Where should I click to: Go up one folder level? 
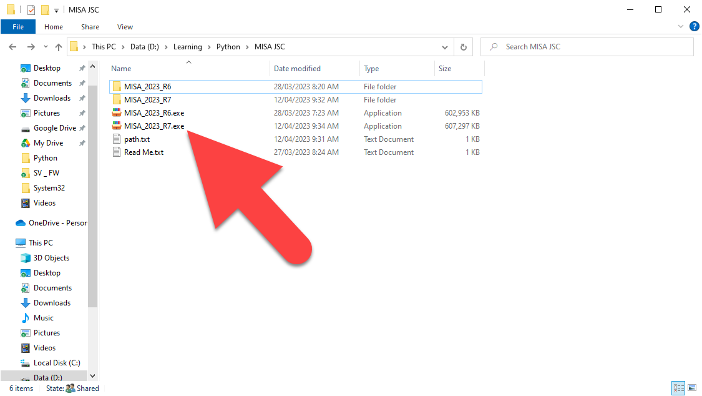[x=59, y=47]
